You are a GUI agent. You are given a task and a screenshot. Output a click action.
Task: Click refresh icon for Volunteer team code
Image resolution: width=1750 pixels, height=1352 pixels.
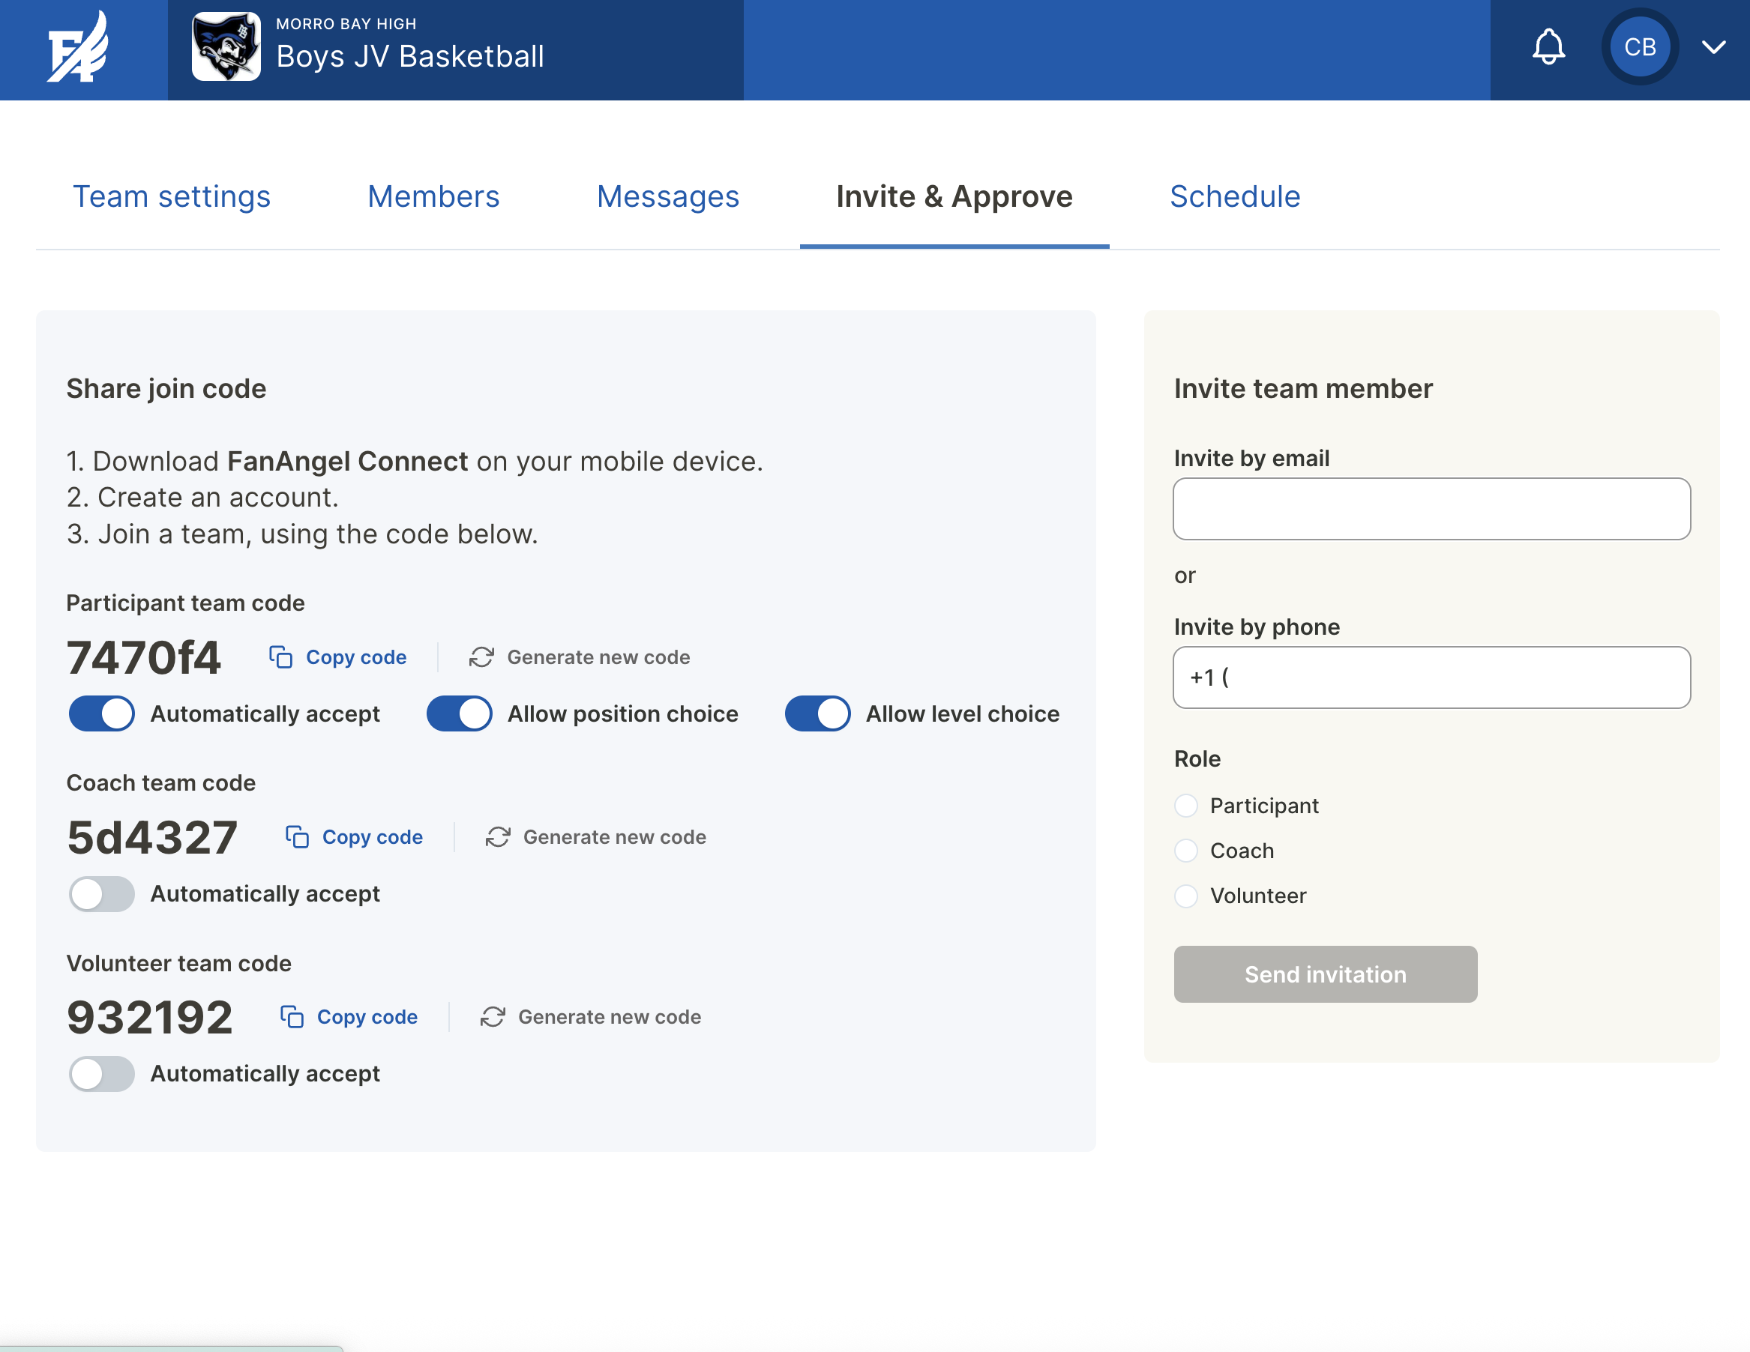click(493, 1016)
